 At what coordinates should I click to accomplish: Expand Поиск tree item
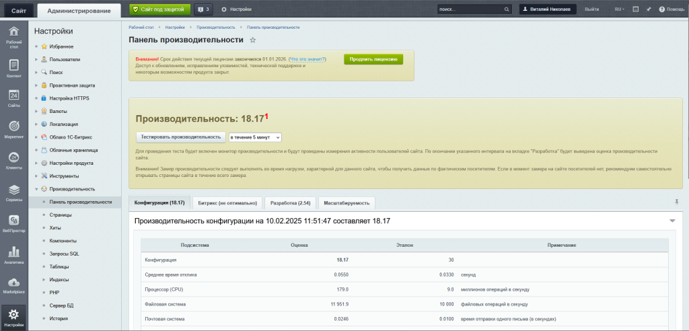(x=36, y=72)
